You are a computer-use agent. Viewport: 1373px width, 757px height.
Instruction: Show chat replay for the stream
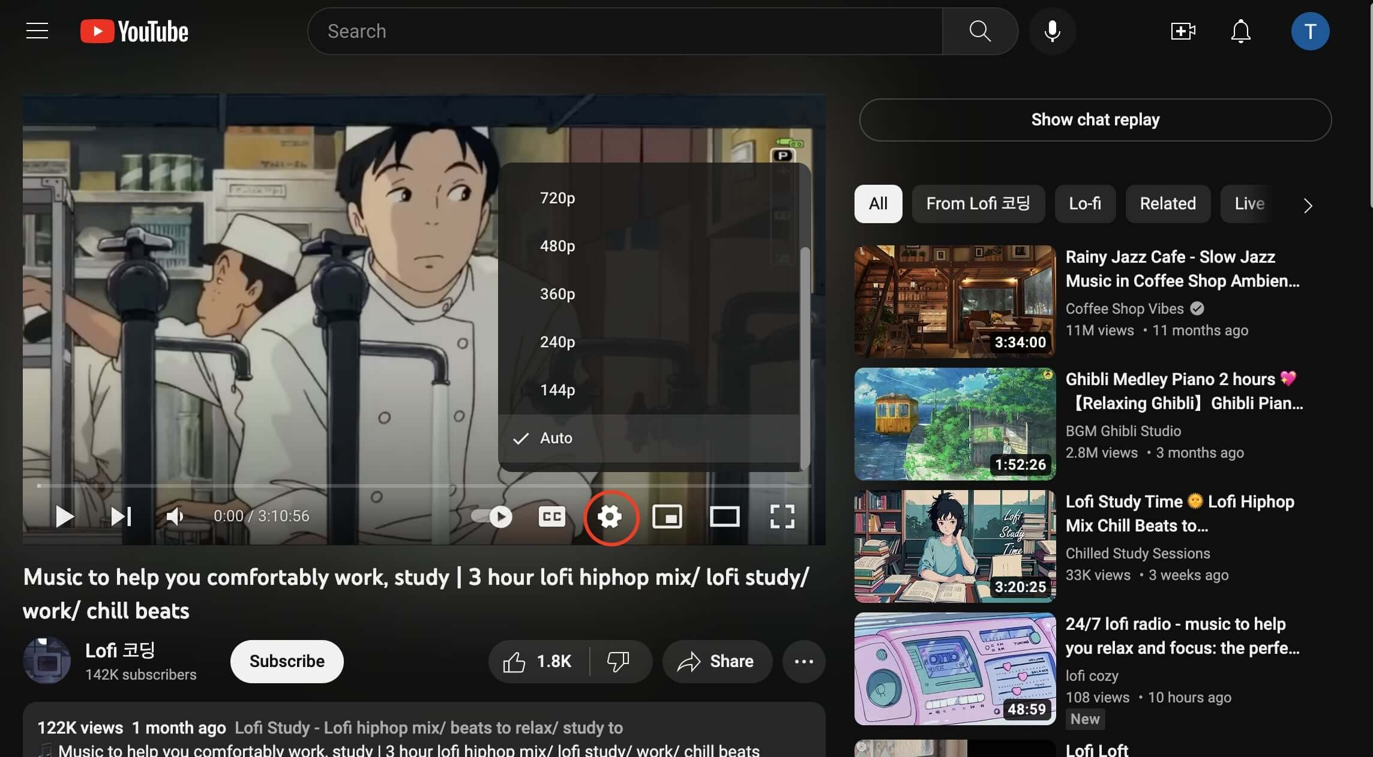1095,119
